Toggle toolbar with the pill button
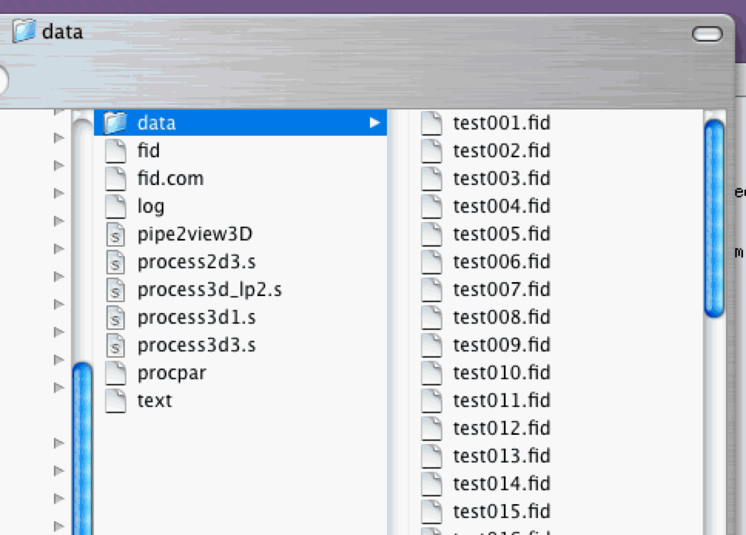 (707, 34)
